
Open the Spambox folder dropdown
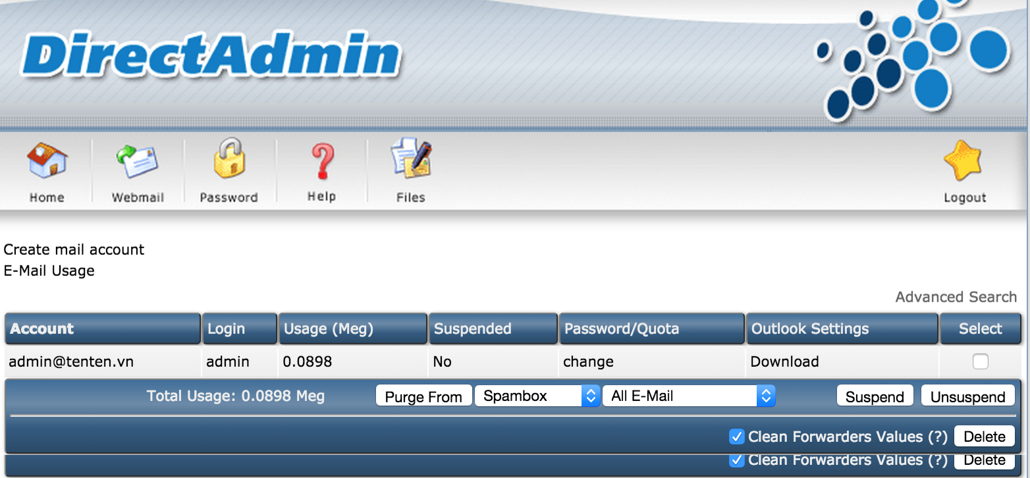pyautogui.click(x=537, y=396)
